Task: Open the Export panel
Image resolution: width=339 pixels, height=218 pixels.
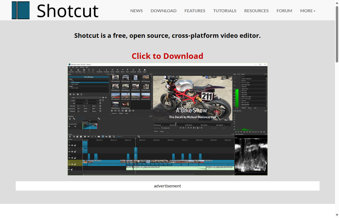Action: (145, 71)
